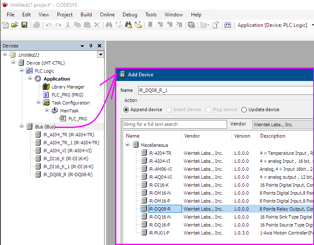
Task: Click the Next bookmark icon
Action: pos(170,25)
